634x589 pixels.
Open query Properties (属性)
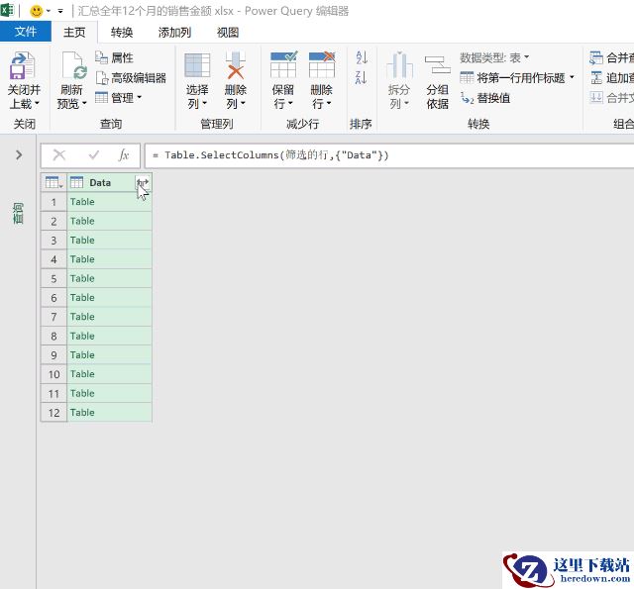pos(115,57)
